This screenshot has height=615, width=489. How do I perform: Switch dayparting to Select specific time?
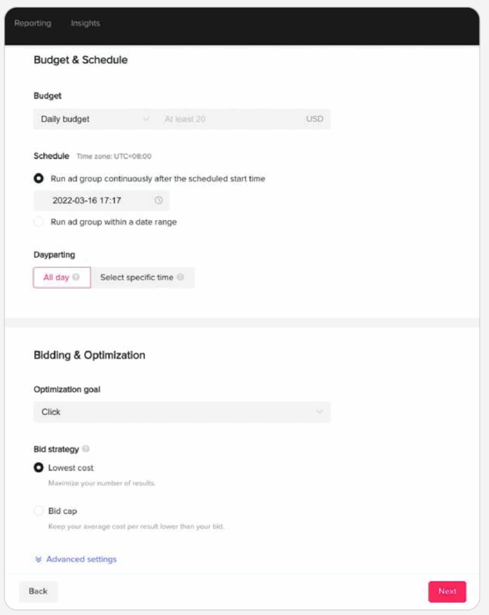pos(137,277)
